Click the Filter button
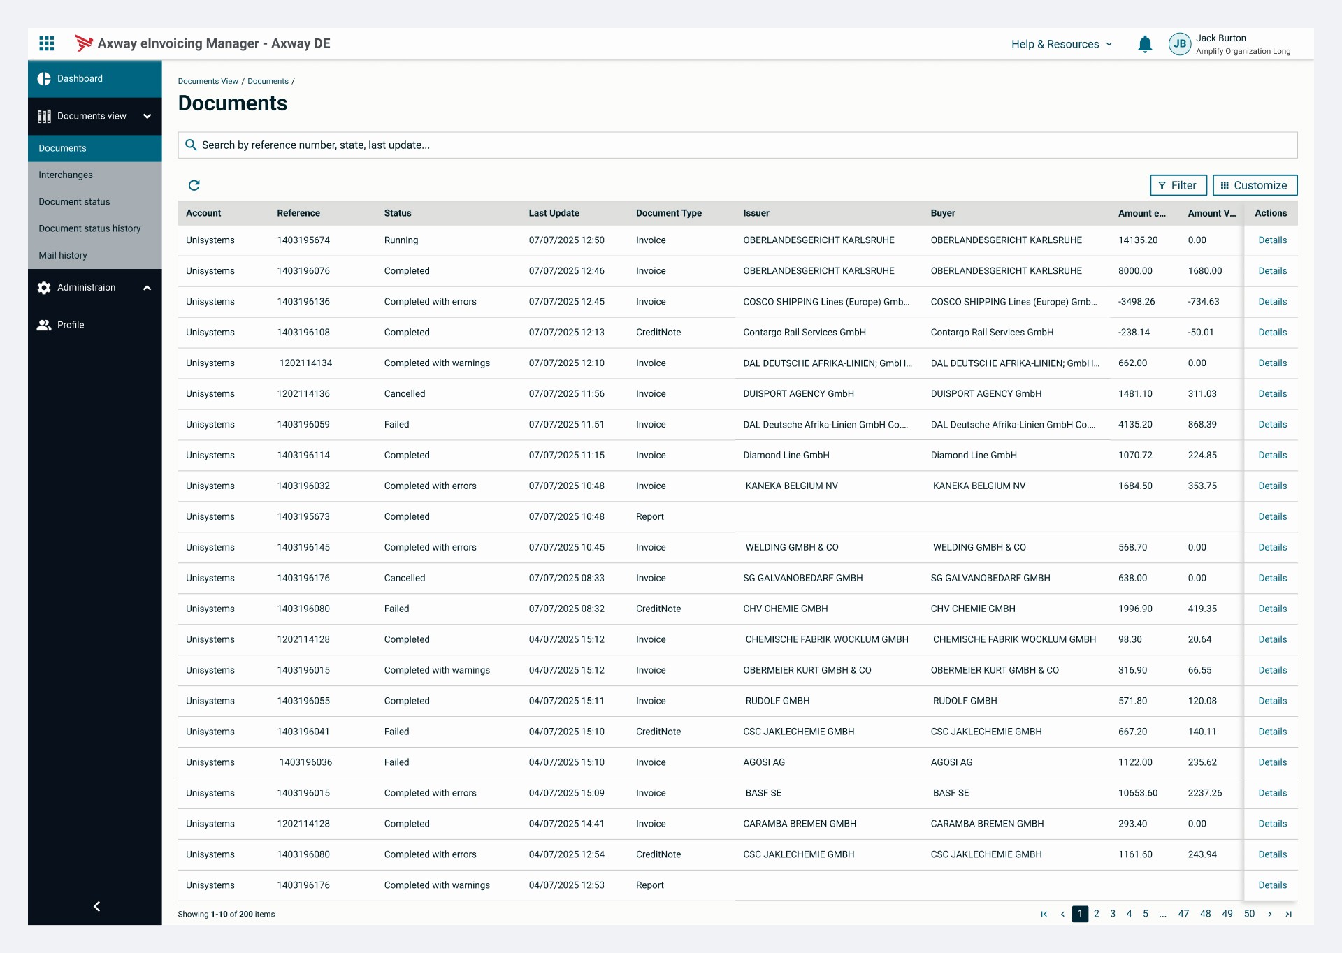The width and height of the screenshot is (1342, 953). click(1178, 185)
